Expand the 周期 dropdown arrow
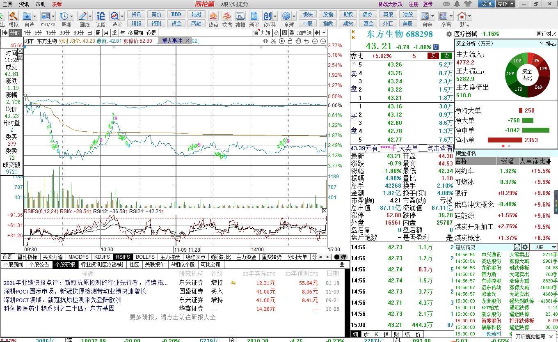The image size is (558, 342). point(71,16)
